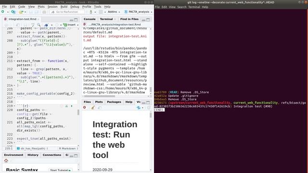
Task: Collapse code fold at line 211
Action: coord(14,61)
